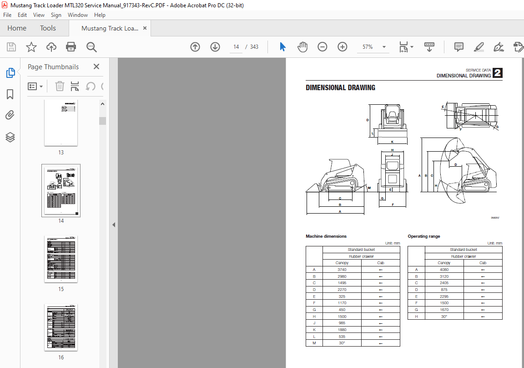Go to next page arrow
The width and height of the screenshot is (524, 368).
point(215,47)
